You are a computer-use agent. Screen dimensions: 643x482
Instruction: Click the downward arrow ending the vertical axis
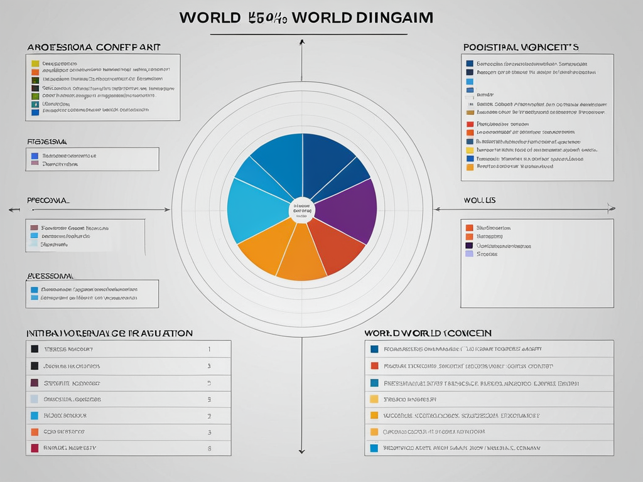(x=302, y=449)
